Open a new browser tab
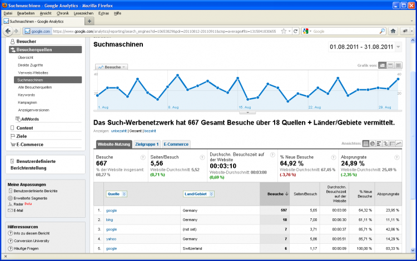The height and width of the screenshot is (261, 417). pyautogui.click(x=90, y=21)
